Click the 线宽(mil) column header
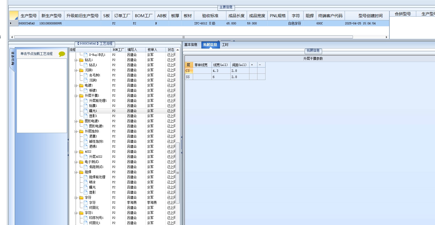Screen dimensions: 435x225 click(221, 65)
